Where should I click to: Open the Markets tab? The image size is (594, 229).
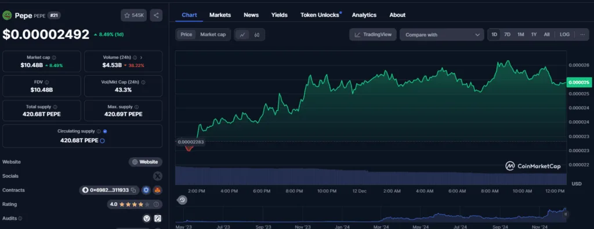click(220, 15)
